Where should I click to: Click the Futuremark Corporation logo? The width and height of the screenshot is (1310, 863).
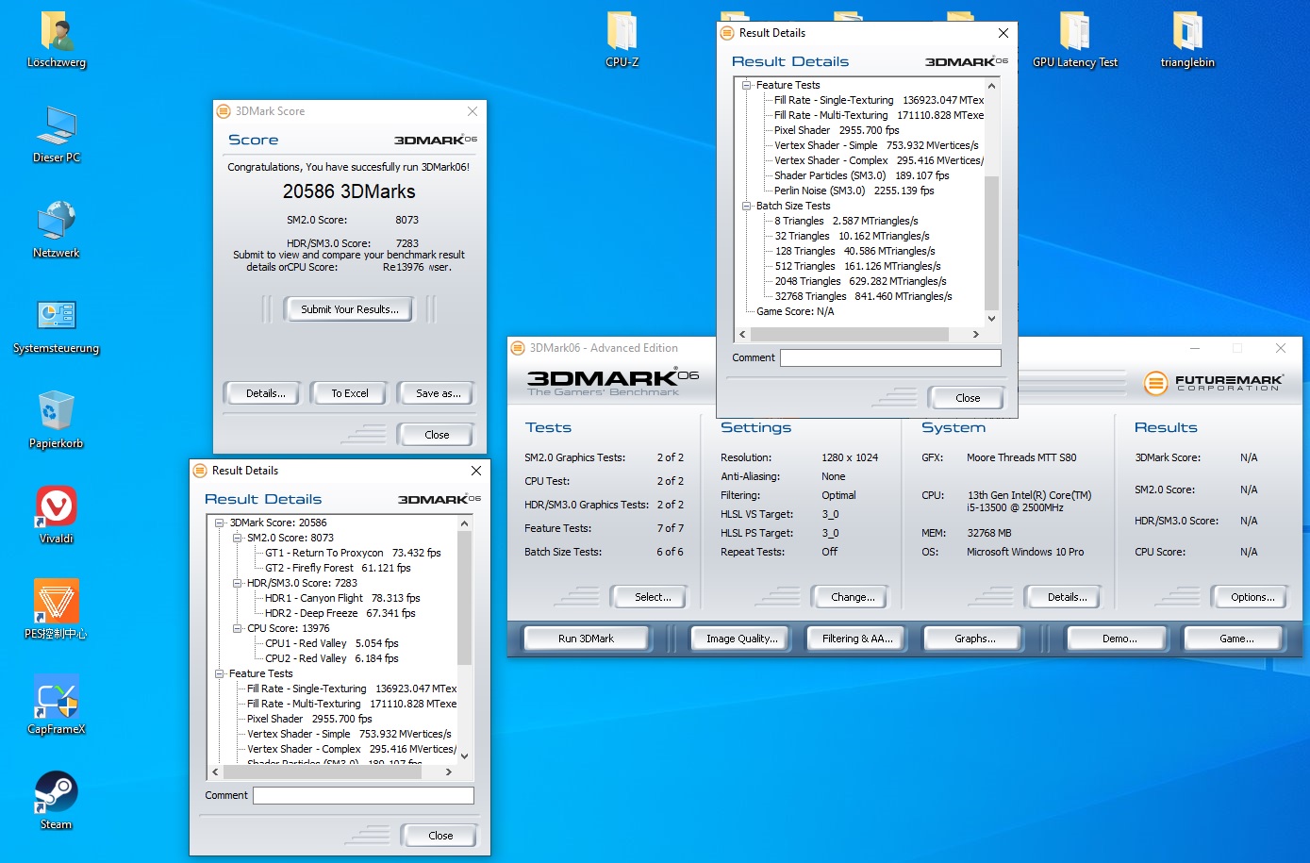(1214, 383)
